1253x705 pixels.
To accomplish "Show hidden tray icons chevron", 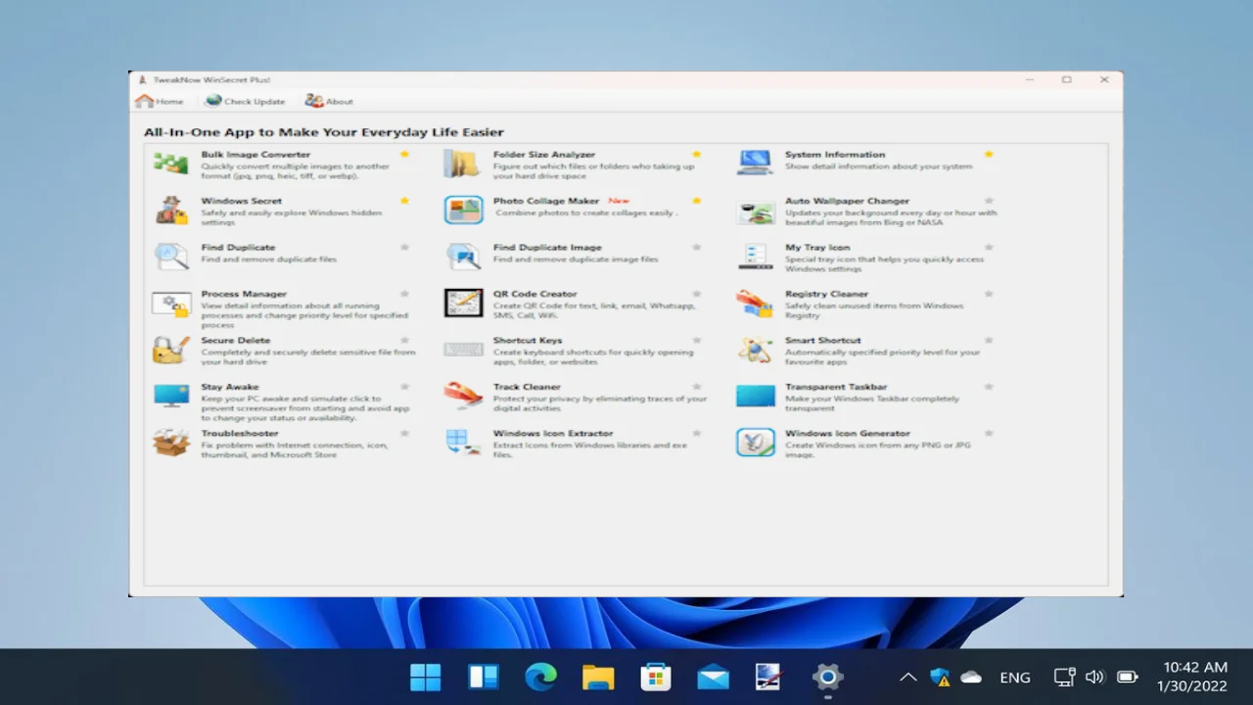I will (x=907, y=677).
